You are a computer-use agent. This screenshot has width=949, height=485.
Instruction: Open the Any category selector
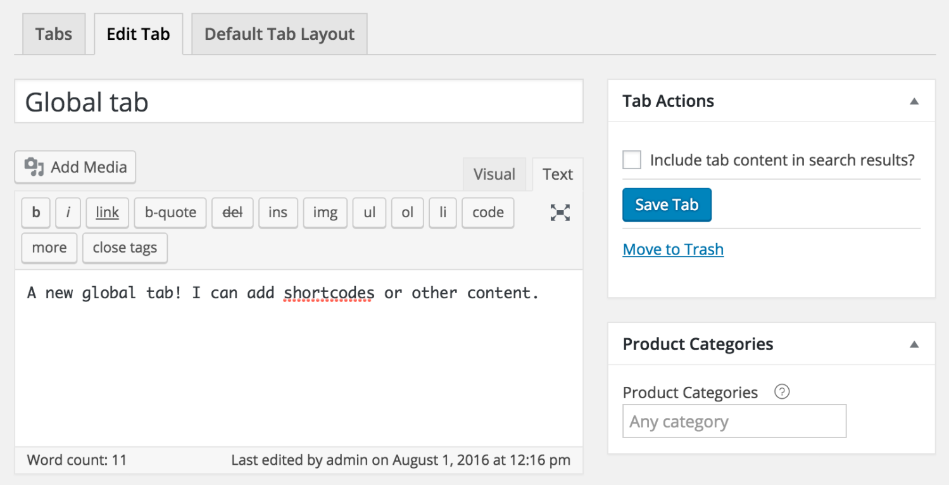pyautogui.click(x=734, y=420)
